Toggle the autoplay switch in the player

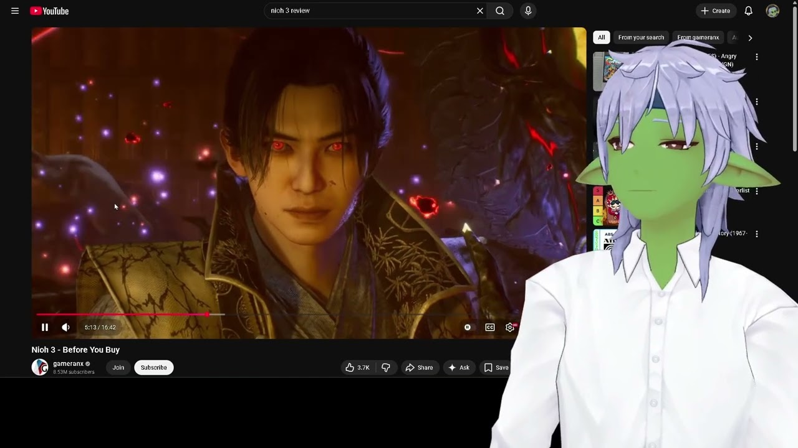pyautogui.click(x=468, y=327)
